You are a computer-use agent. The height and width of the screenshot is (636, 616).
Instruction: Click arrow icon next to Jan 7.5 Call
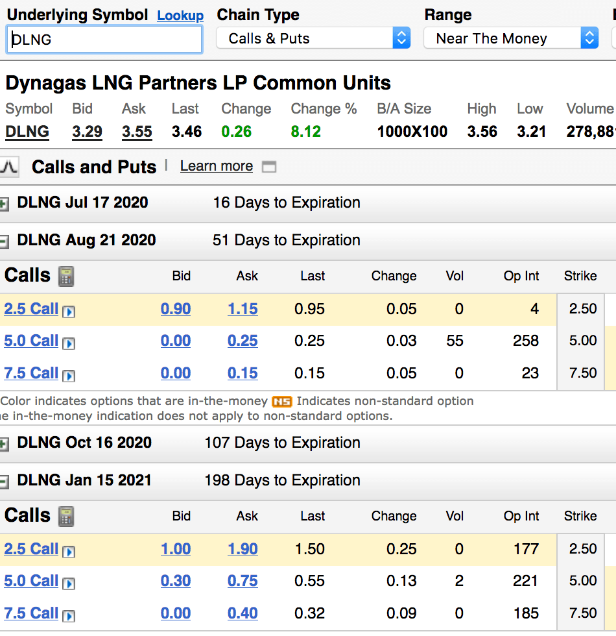[69, 616]
